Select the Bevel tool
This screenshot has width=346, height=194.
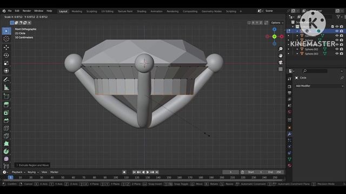pyautogui.click(x=6, y=120)
